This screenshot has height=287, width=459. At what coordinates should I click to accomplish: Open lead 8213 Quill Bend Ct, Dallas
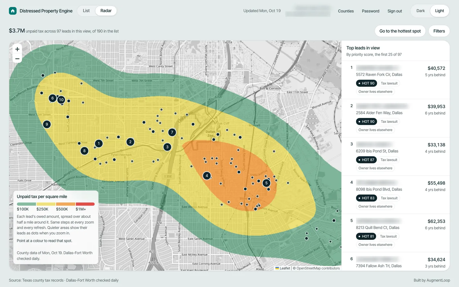pos(396,233)
